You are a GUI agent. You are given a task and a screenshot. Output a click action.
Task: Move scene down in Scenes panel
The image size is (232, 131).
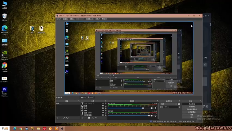68,118
